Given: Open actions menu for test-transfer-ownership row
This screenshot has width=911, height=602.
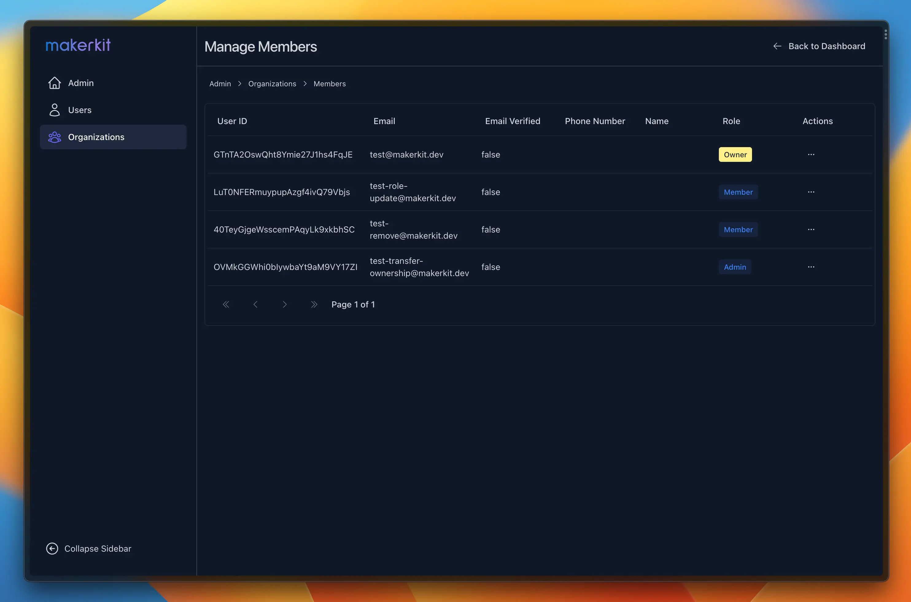Looking at the screenshot, I should 811,267.
